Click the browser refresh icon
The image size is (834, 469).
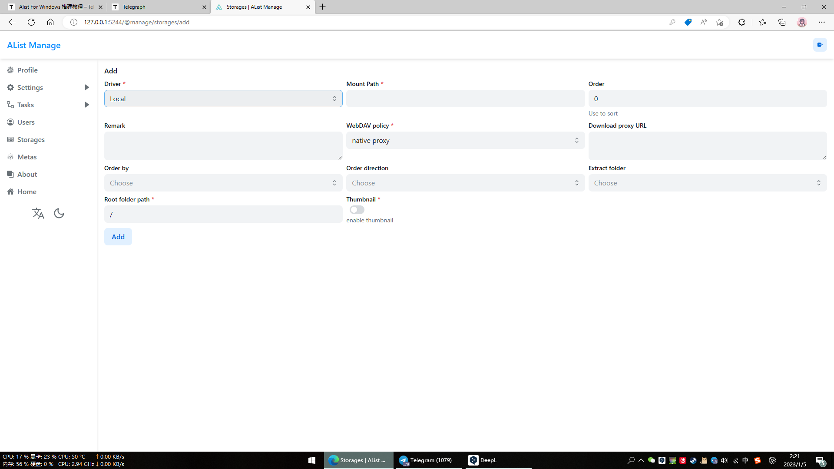pyautogui.click(x=31, y=22)
